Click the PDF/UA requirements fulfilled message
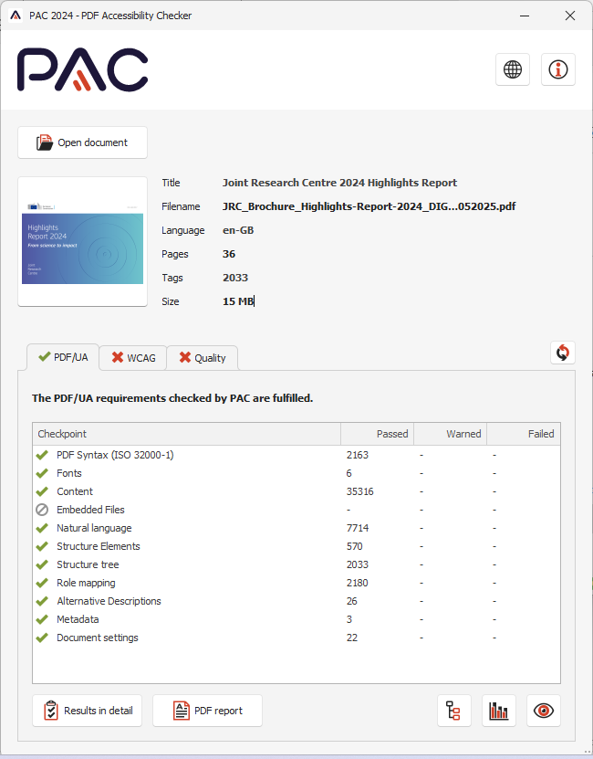593x759 pixels. tap(172, 398)
